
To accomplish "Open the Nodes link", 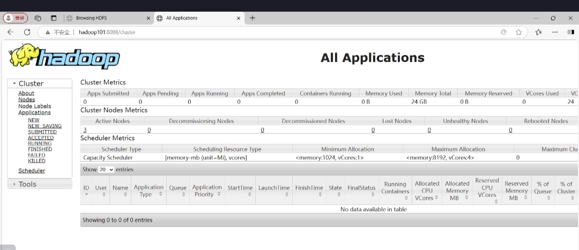I will tap(27, 100).
